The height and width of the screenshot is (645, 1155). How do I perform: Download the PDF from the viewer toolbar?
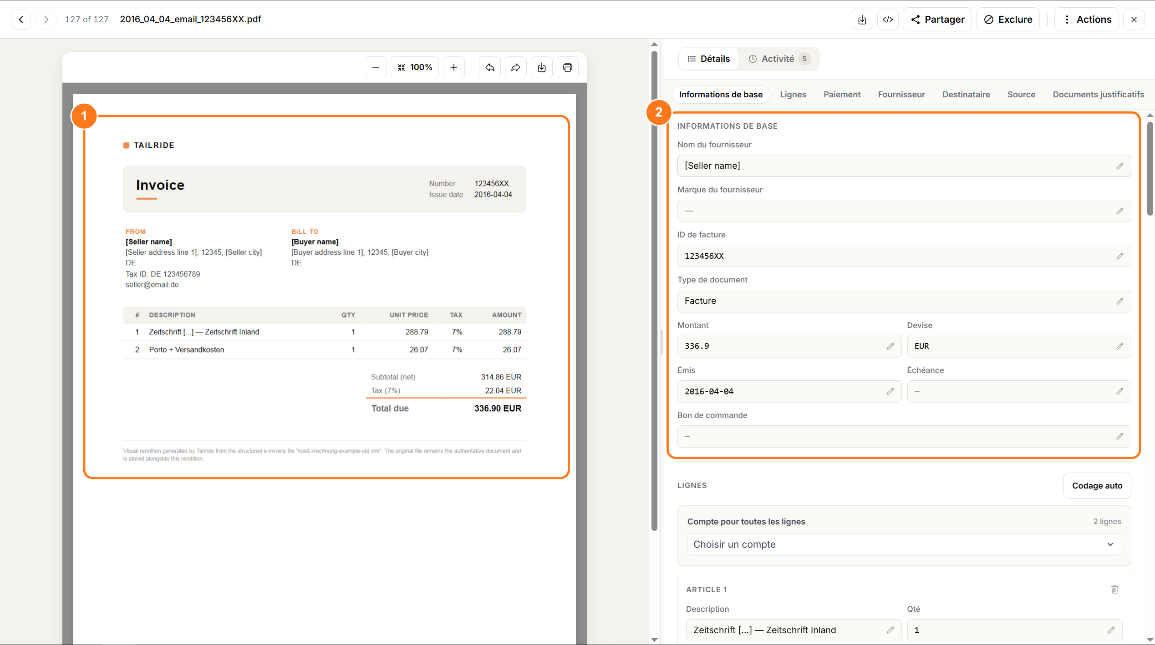(542, 67)
